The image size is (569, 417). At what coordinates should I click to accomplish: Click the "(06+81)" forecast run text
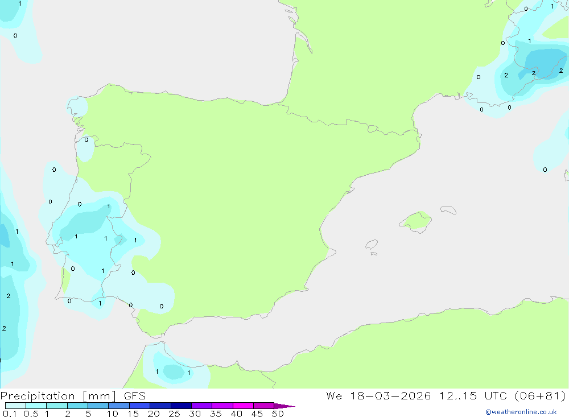(x=541, y=396)
